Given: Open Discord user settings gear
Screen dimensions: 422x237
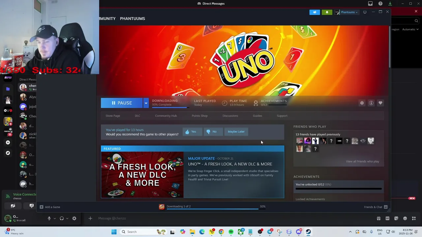Looking at the screenshot, I should point(74,218).
